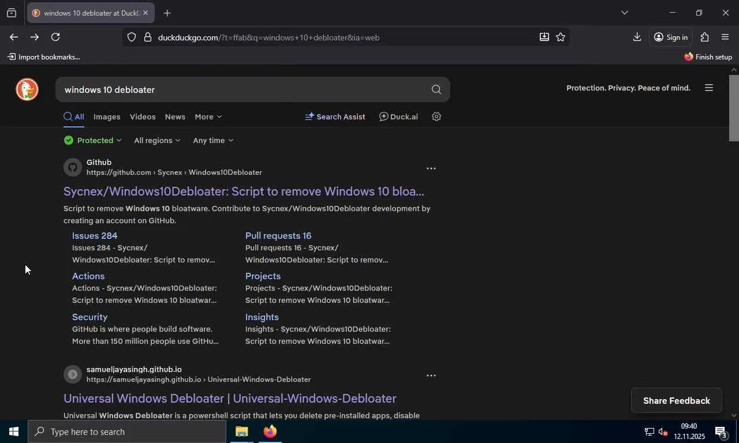The width and height of the screenshot is (739, 443).
Task: Click the samueljayasingh.github.io breadcrumb URL
Action: pos(199,380)
